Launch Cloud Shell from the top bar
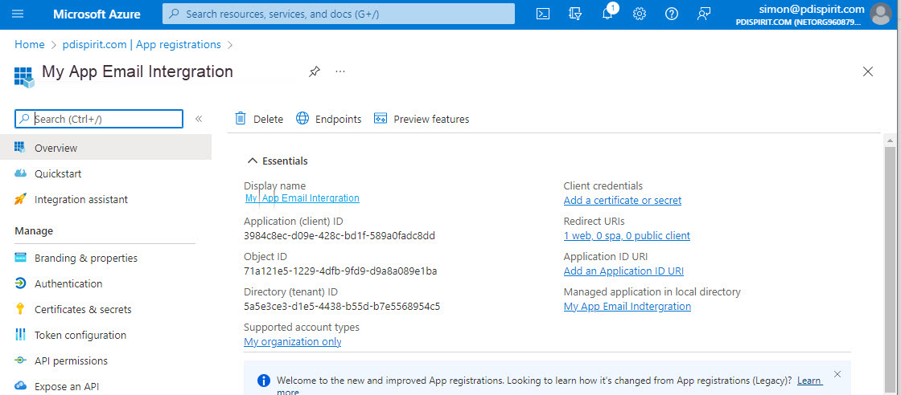This screenshot has width=901, height=395. tap(543, 14)
